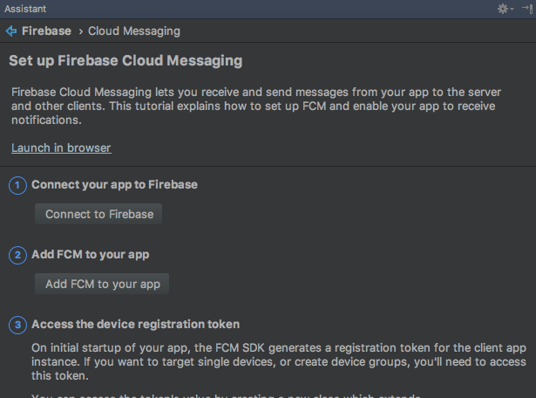Click the step 1 number circle

(x=18, y=185)
